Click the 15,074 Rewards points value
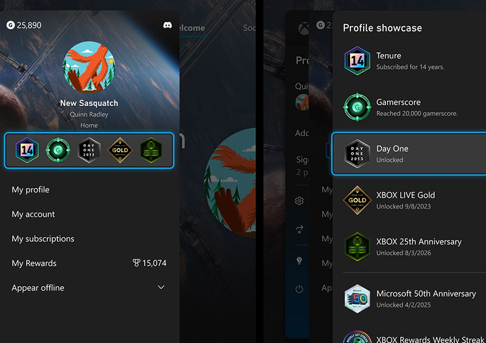This screenshot has height=343, width=486. point(154,263)
